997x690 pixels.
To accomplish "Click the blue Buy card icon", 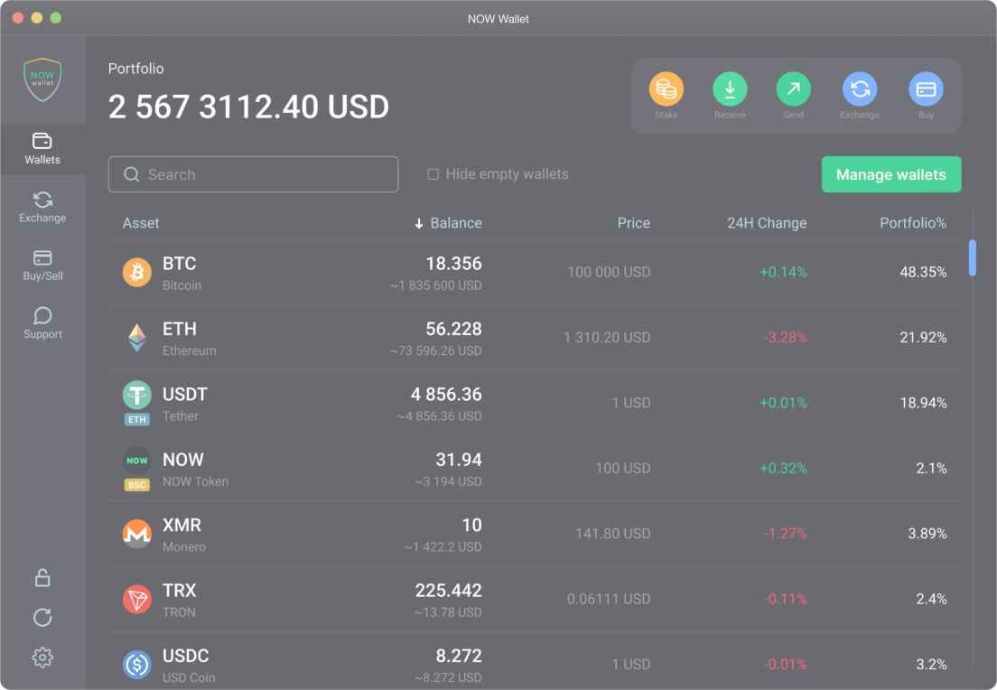I will [926, 89].
